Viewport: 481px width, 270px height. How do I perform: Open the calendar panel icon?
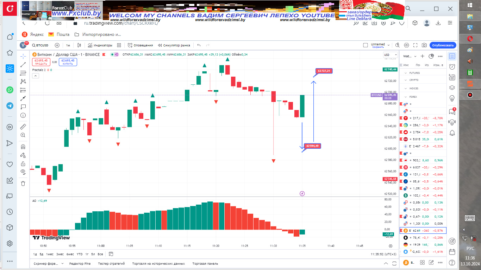(x=452, y=252)
